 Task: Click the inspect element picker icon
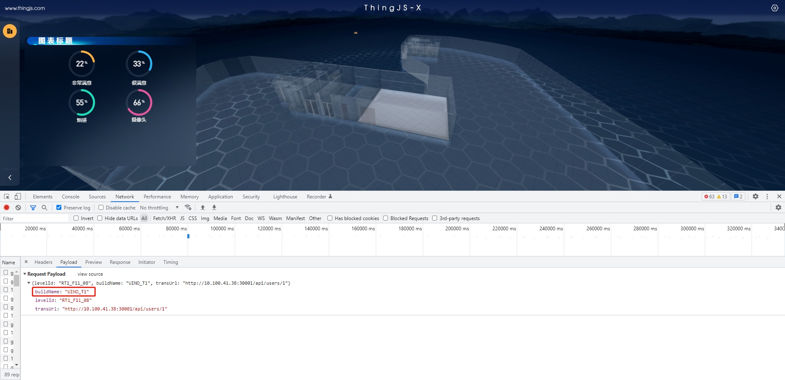[x=7, y=197]
